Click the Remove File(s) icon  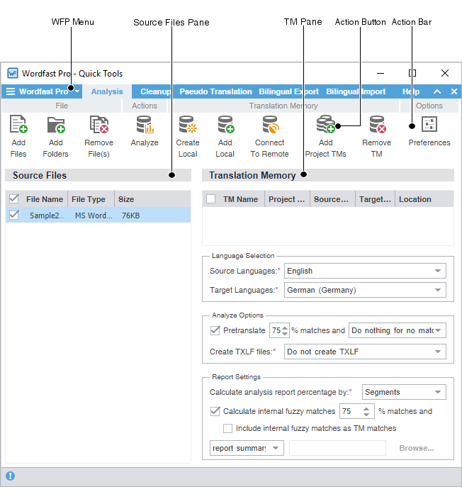pos(99,124)
